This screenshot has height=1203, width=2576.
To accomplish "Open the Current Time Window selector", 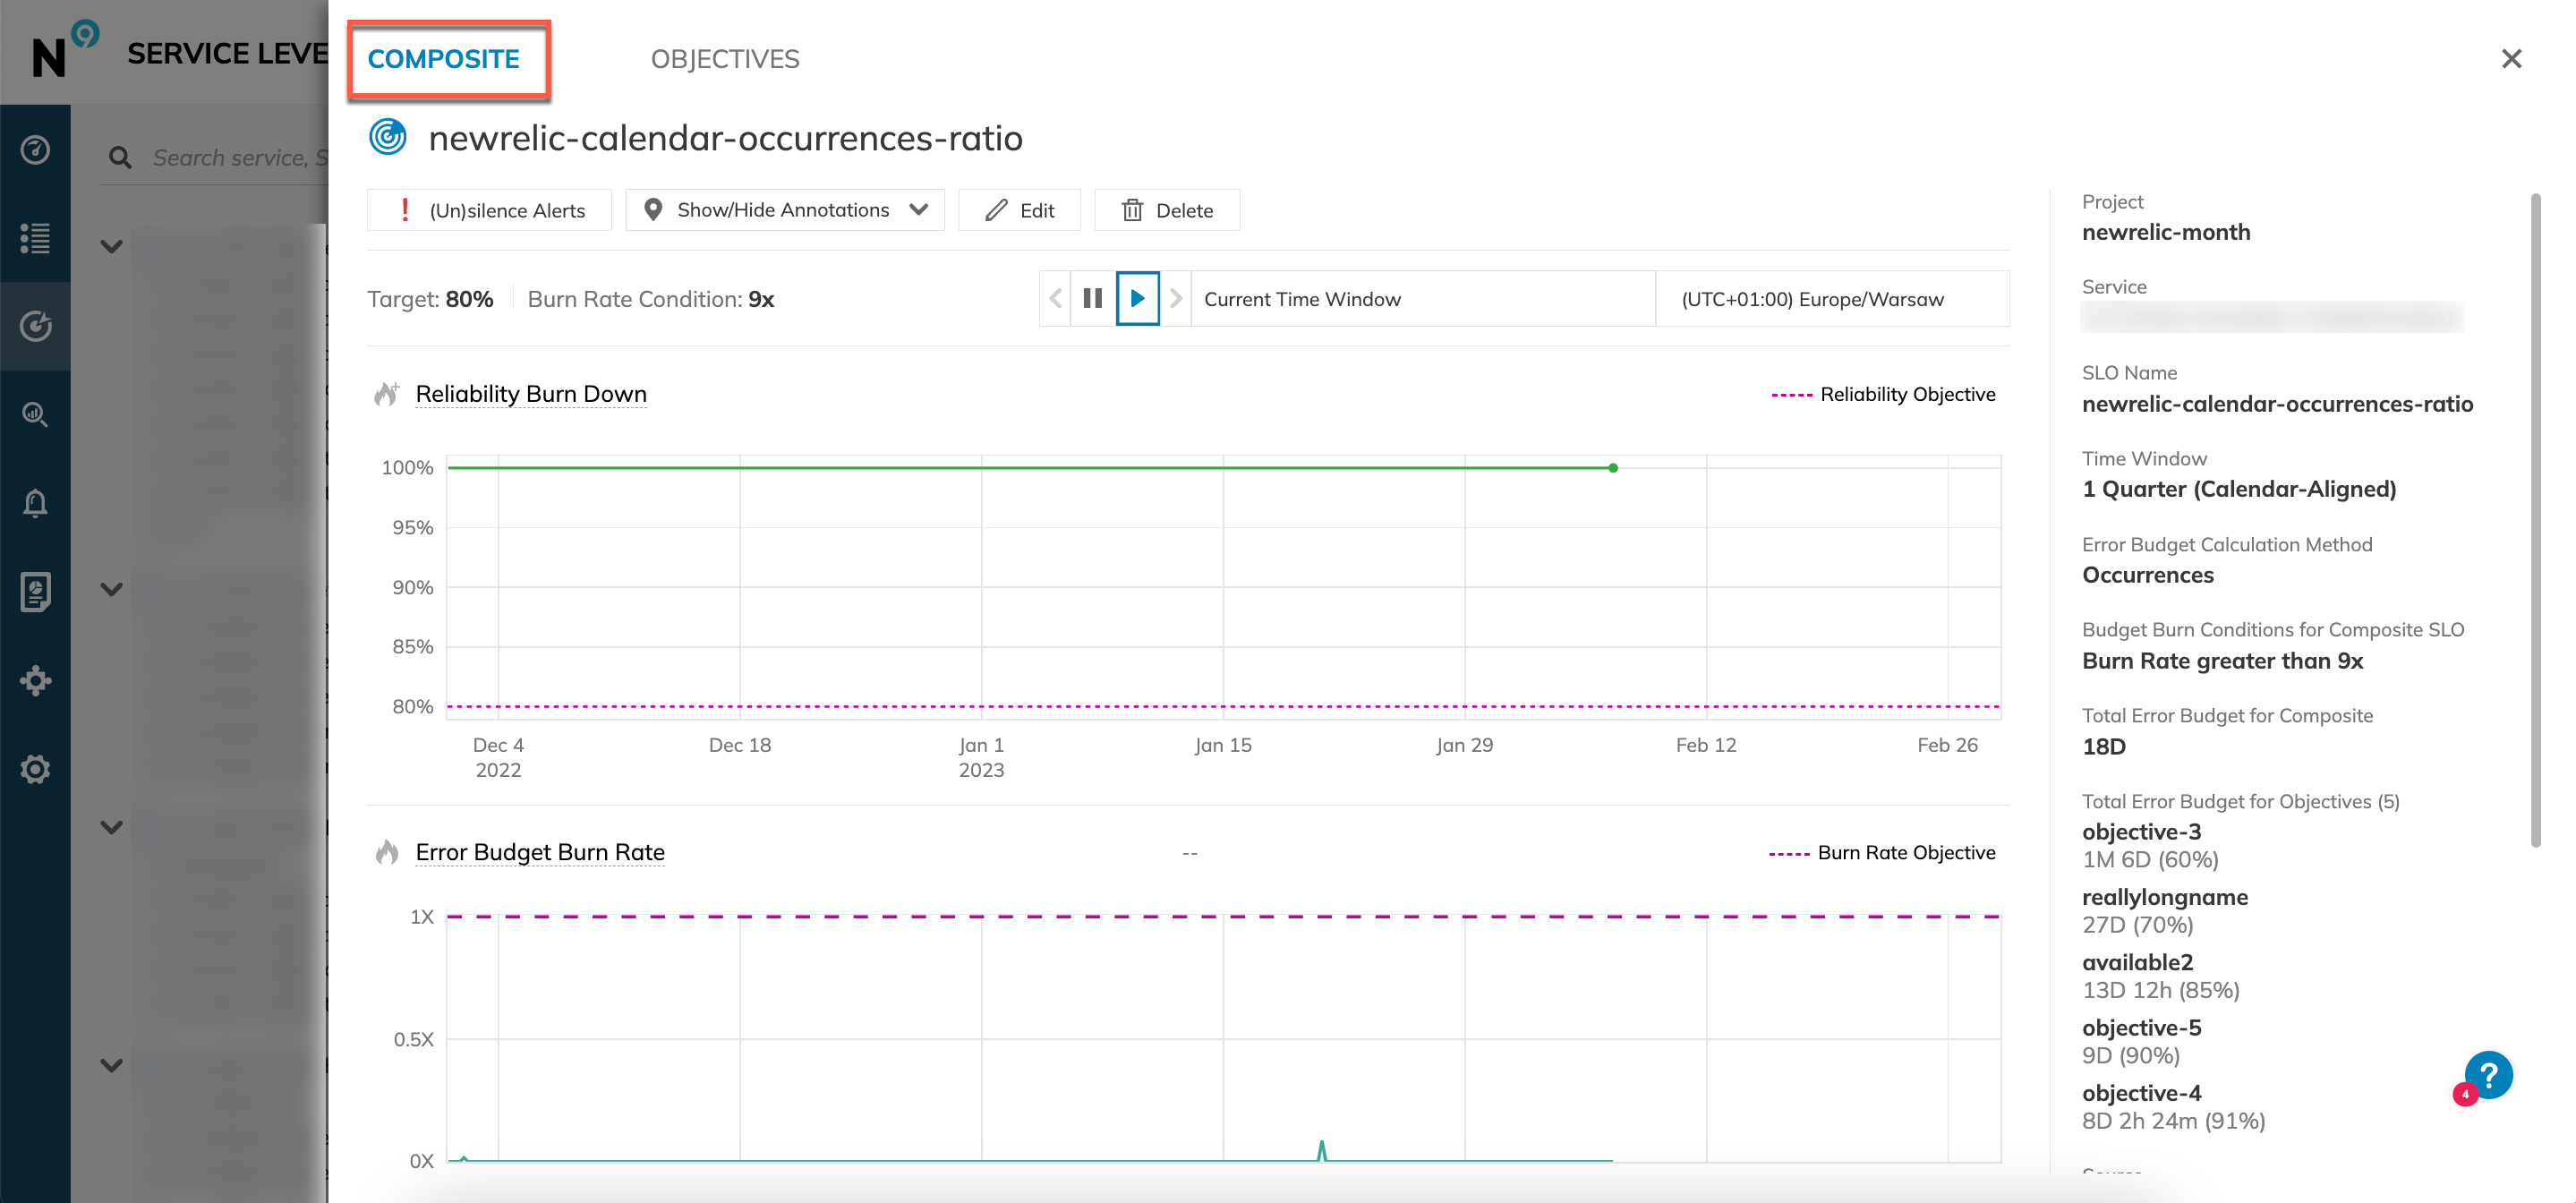I will (1423, 298).
